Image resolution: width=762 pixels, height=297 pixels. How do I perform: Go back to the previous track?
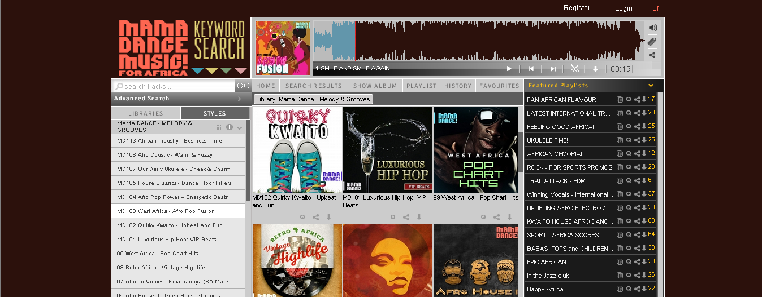click(x=531, y=69)
